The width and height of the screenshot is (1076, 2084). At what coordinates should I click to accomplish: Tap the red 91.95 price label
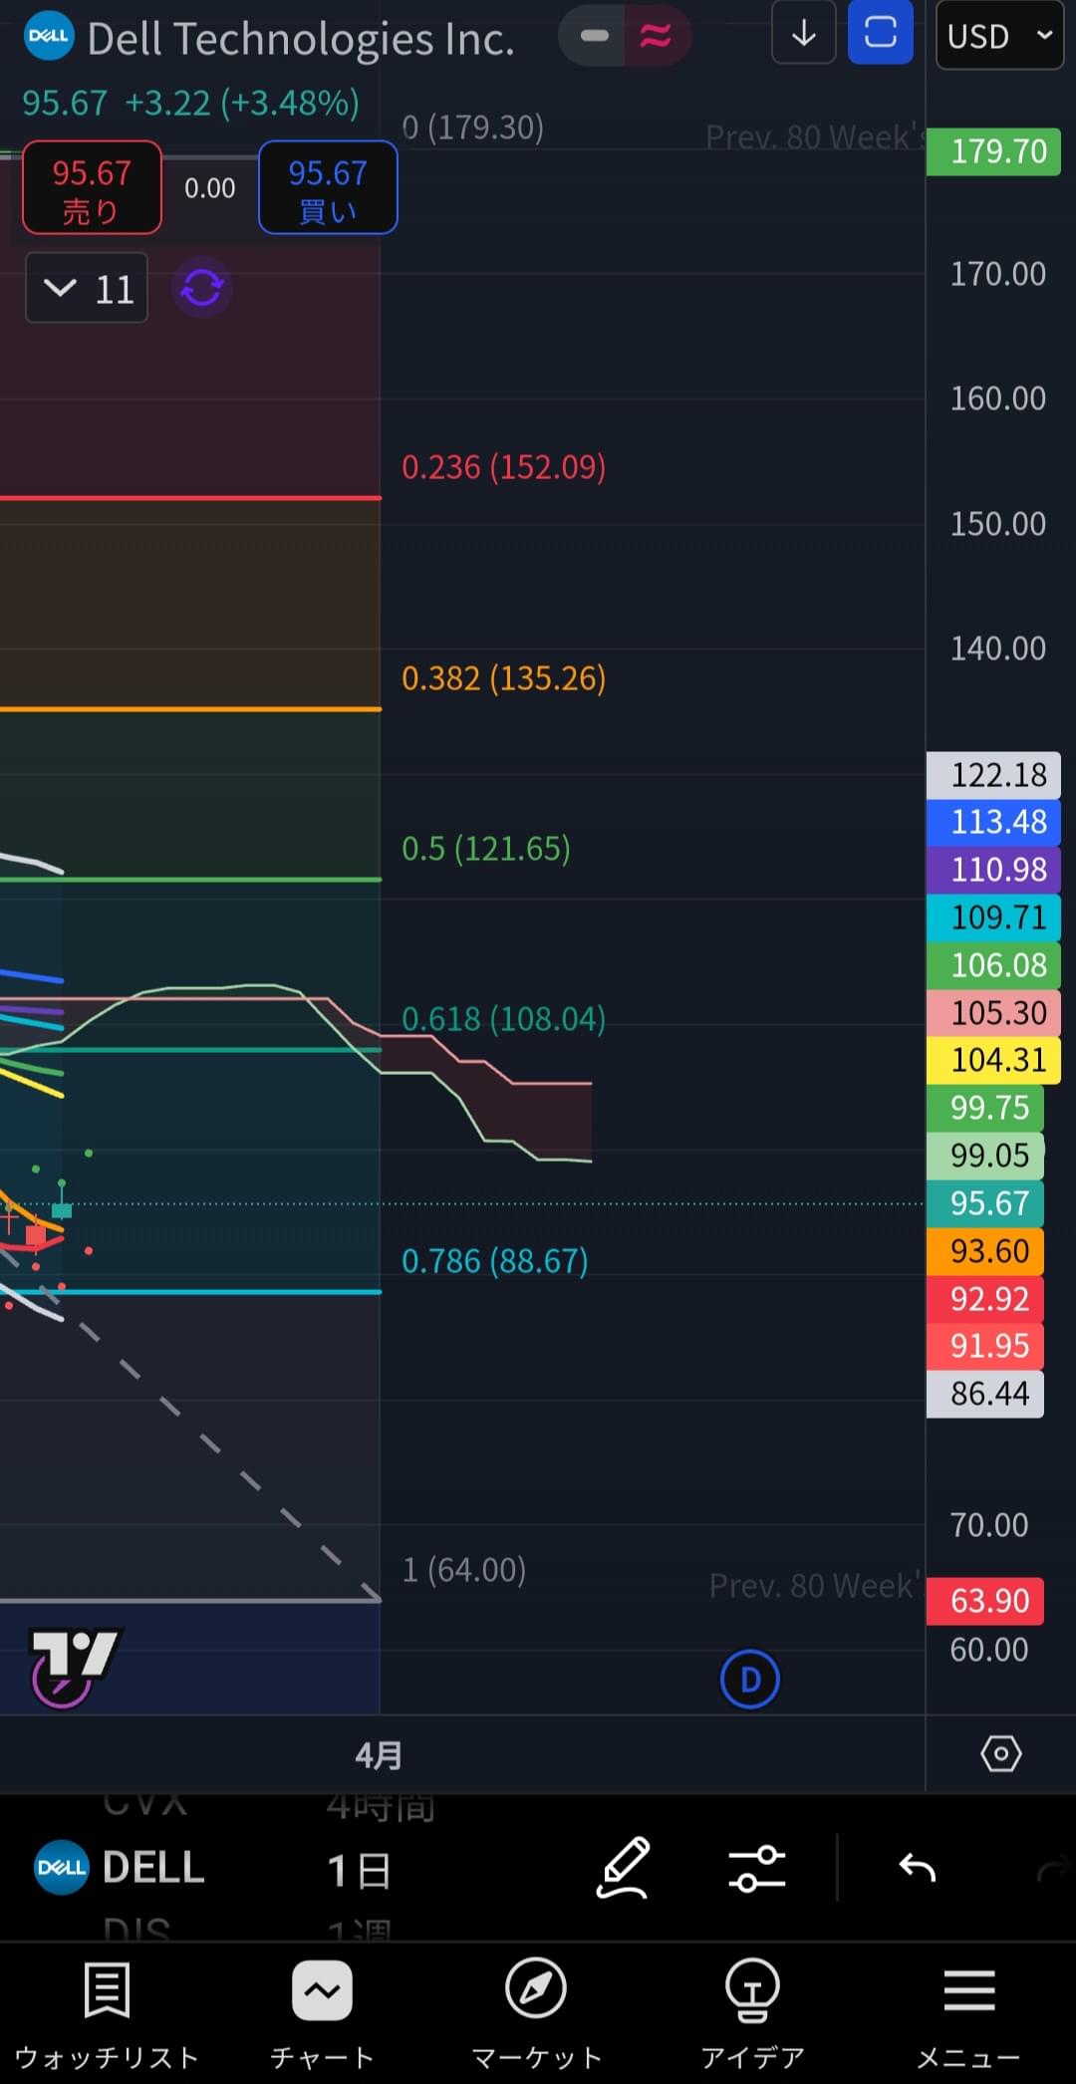point(985,1346)
